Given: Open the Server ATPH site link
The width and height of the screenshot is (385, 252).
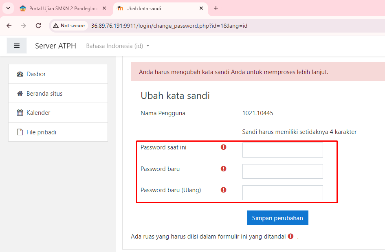Looking at the screenshot, I should [55, 46].
